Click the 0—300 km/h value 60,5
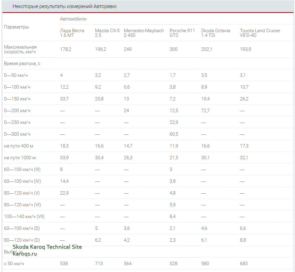295x272 pixels. 174,134
